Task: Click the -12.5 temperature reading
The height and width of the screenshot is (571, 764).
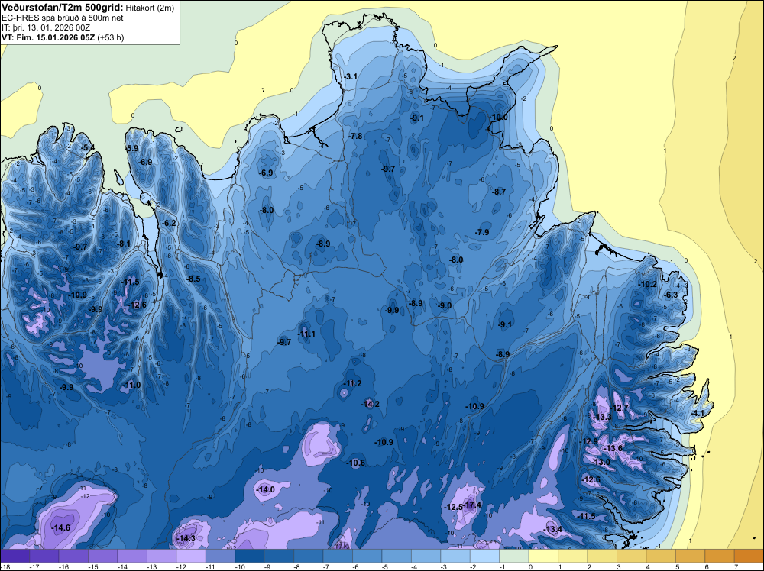Action: 453,507
